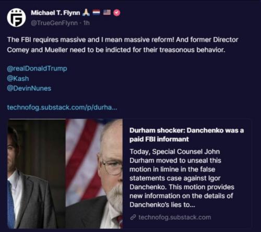Viewport: 261px width, 232px height.
Task: Click the praying hands emoji
Action: tap(86, 13)
